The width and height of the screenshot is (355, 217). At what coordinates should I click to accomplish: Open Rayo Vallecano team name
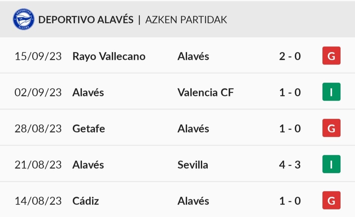tap(109, 57)
